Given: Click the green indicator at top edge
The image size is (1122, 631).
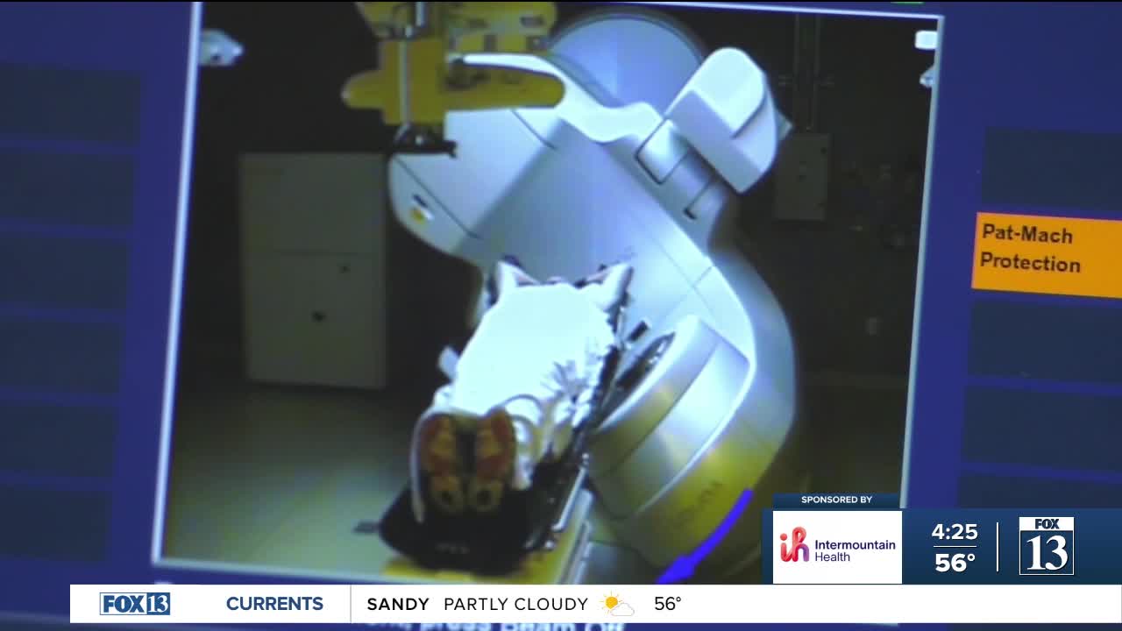Looking at the screenshot, I should tap(906, 3).
